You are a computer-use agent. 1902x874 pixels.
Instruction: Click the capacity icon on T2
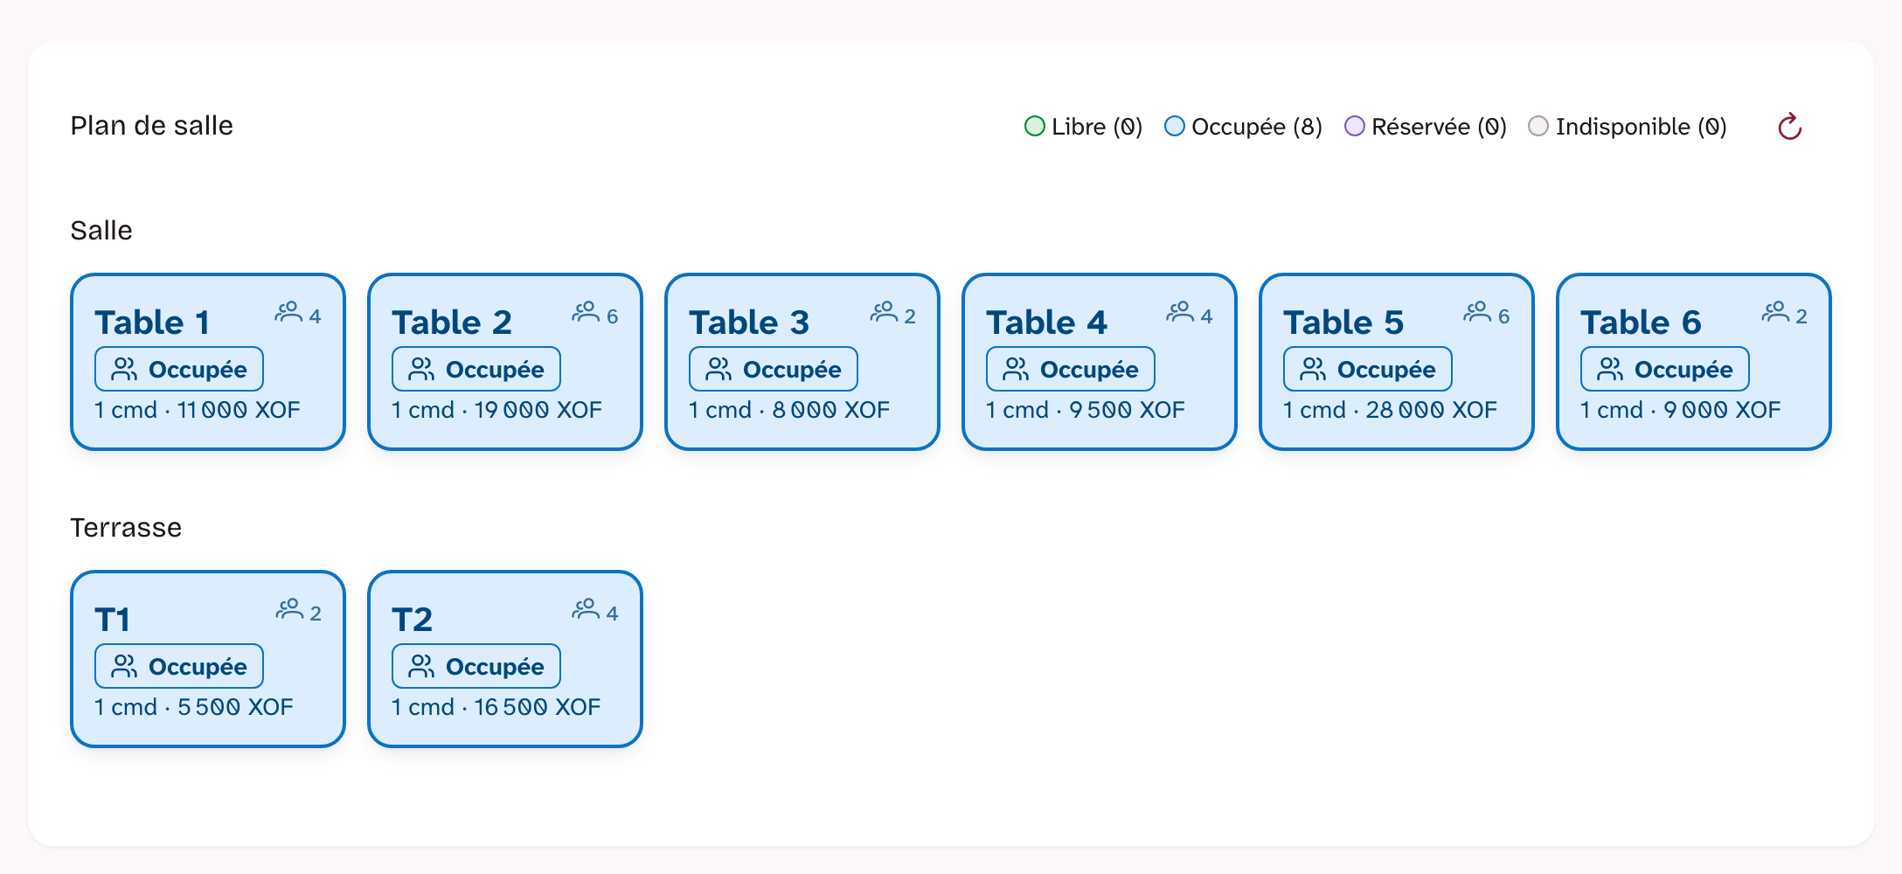pyautogui.click(x=586, y=609)
